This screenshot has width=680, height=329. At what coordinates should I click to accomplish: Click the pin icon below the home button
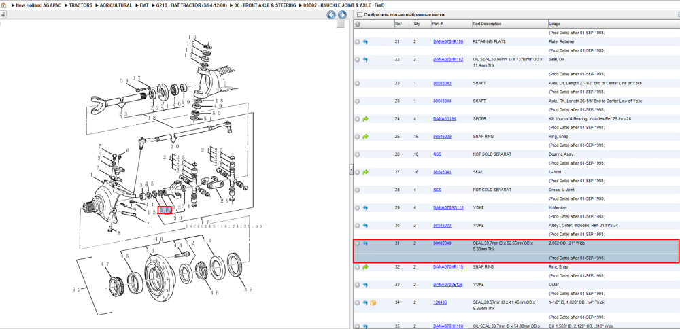[3, 14]
